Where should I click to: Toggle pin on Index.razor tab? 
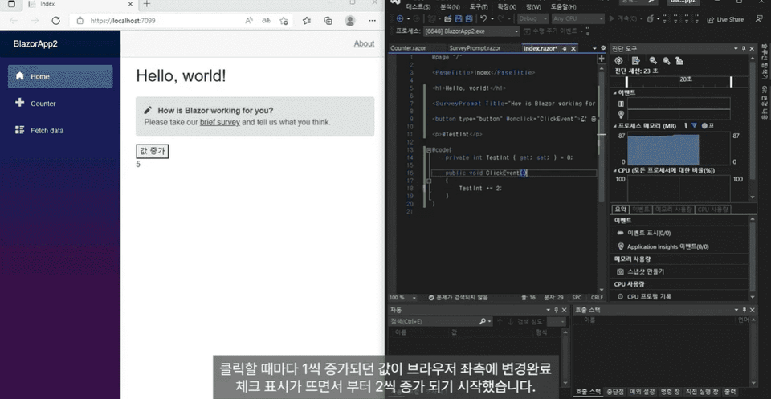(565, 48)
